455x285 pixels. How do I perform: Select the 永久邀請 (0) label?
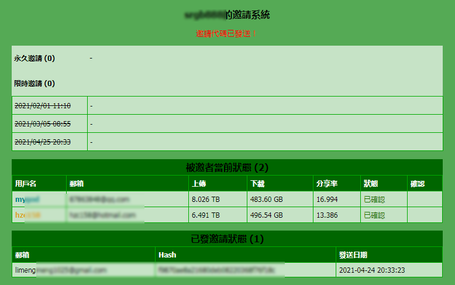[x=35, y=59]
